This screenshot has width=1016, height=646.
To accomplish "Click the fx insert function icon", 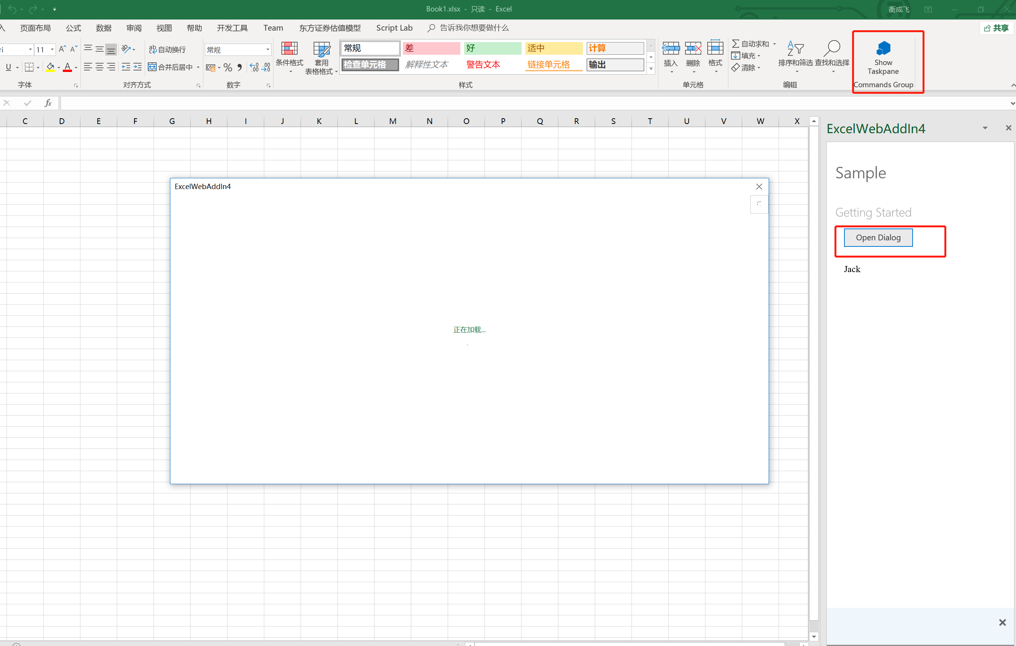I will pyautogui.click(x=47, y=103).
